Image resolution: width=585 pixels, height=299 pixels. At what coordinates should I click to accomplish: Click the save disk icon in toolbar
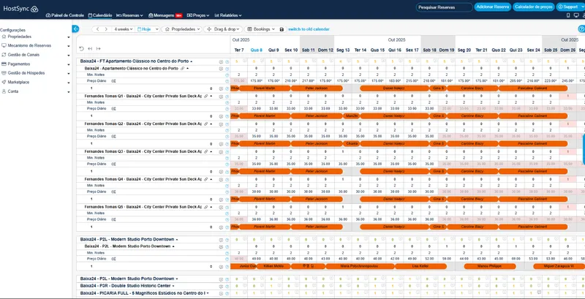(282, 29)
